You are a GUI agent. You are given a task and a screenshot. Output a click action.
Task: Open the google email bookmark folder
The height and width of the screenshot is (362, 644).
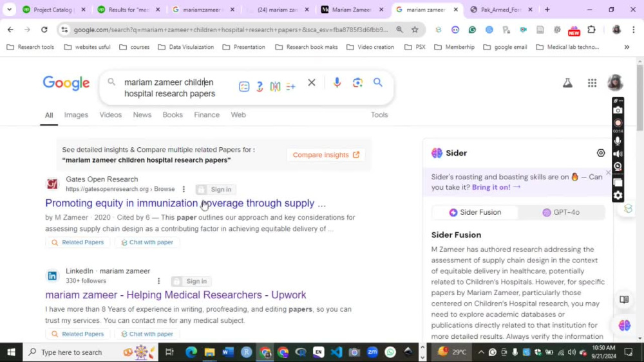point(505,47)
